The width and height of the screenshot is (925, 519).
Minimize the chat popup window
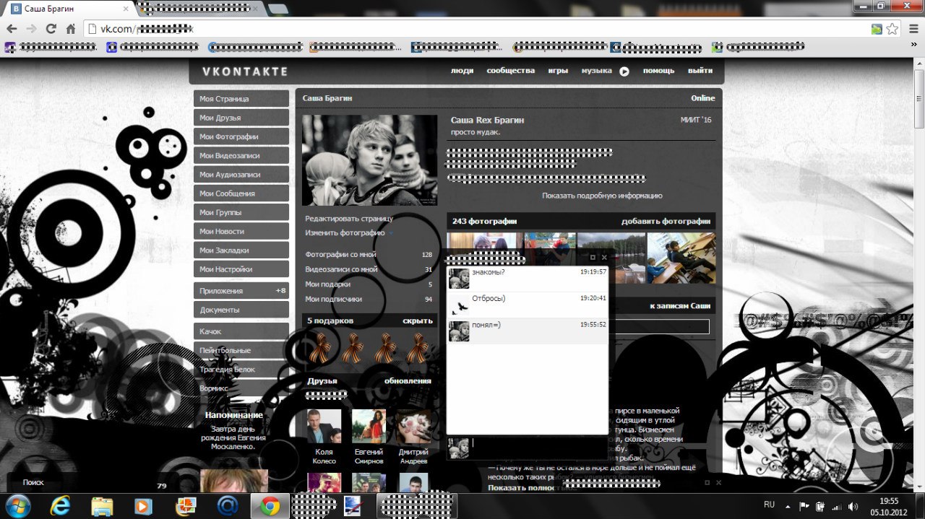click(593, 257)
